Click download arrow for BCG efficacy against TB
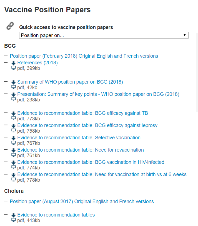Screen dimensions: 198x226 13,113
